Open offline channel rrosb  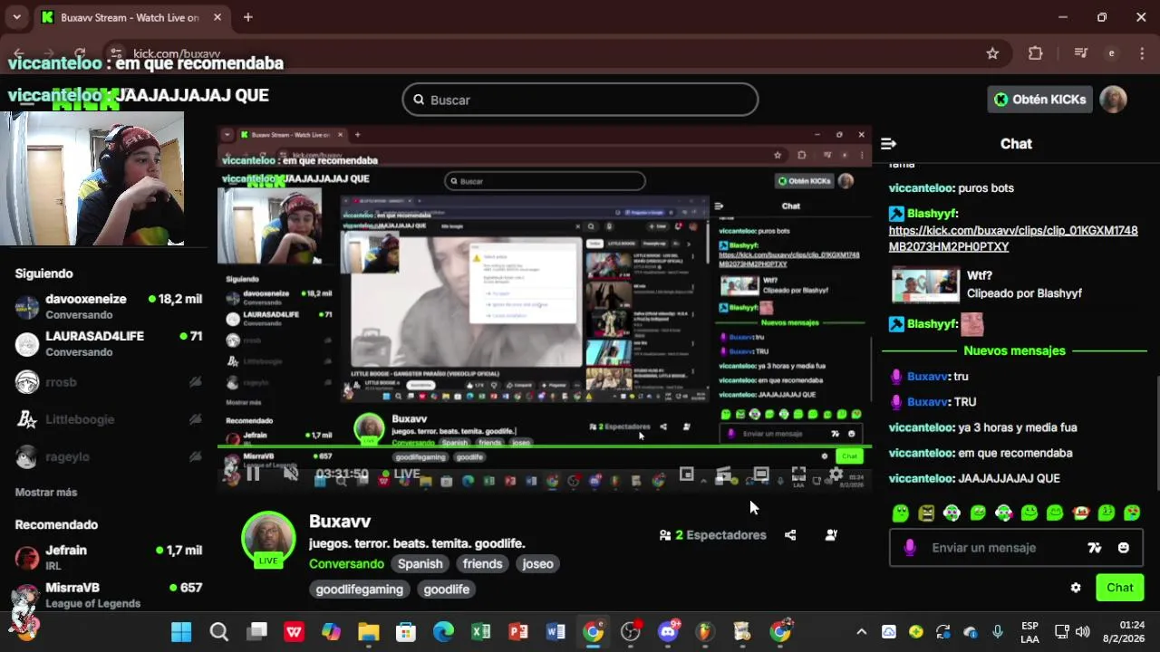109,382
